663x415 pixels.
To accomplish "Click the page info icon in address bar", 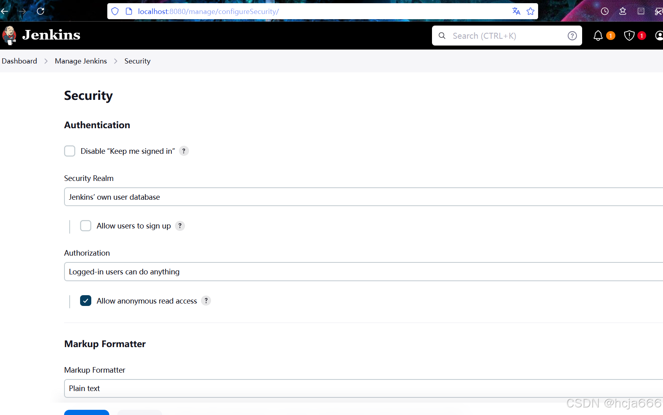I will coord(129,11).
